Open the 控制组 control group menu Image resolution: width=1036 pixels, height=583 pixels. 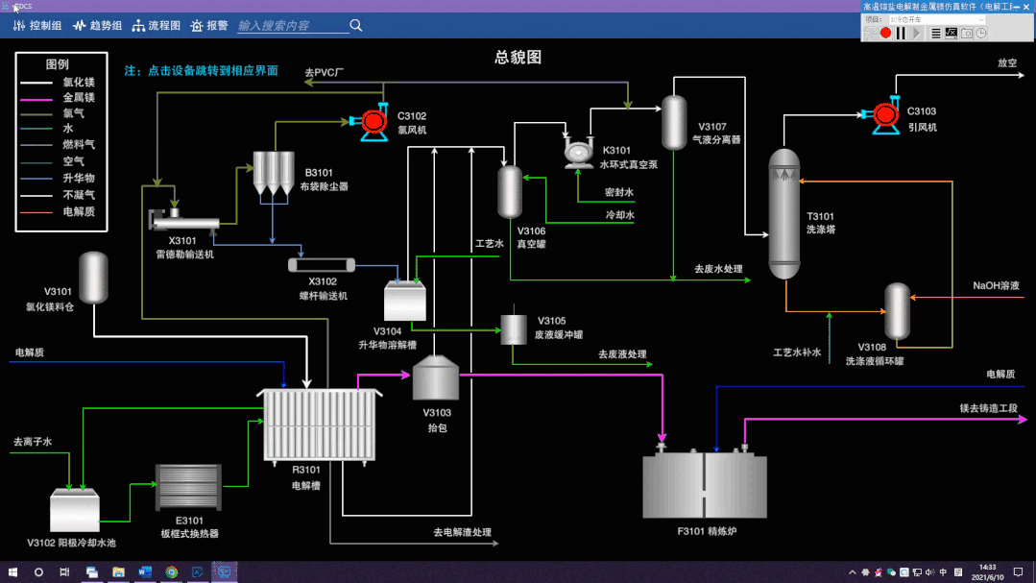pyautogui.click(x=37, y=26)
